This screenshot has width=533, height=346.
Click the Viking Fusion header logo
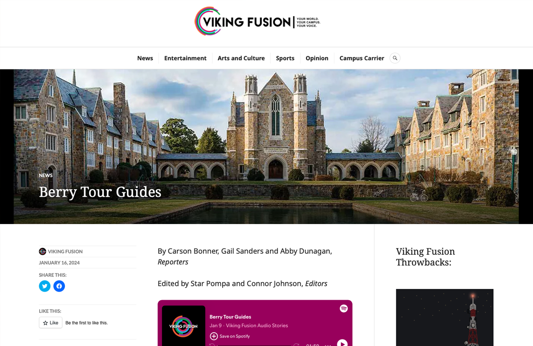pos(257,21)
